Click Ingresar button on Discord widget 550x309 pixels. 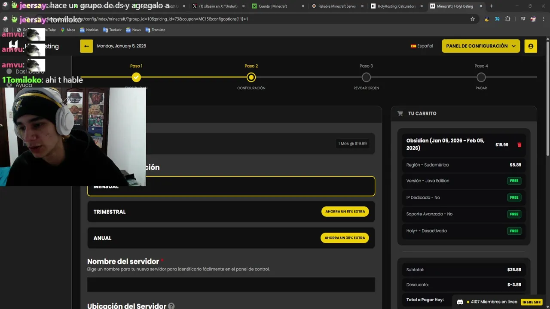point(531,302)
